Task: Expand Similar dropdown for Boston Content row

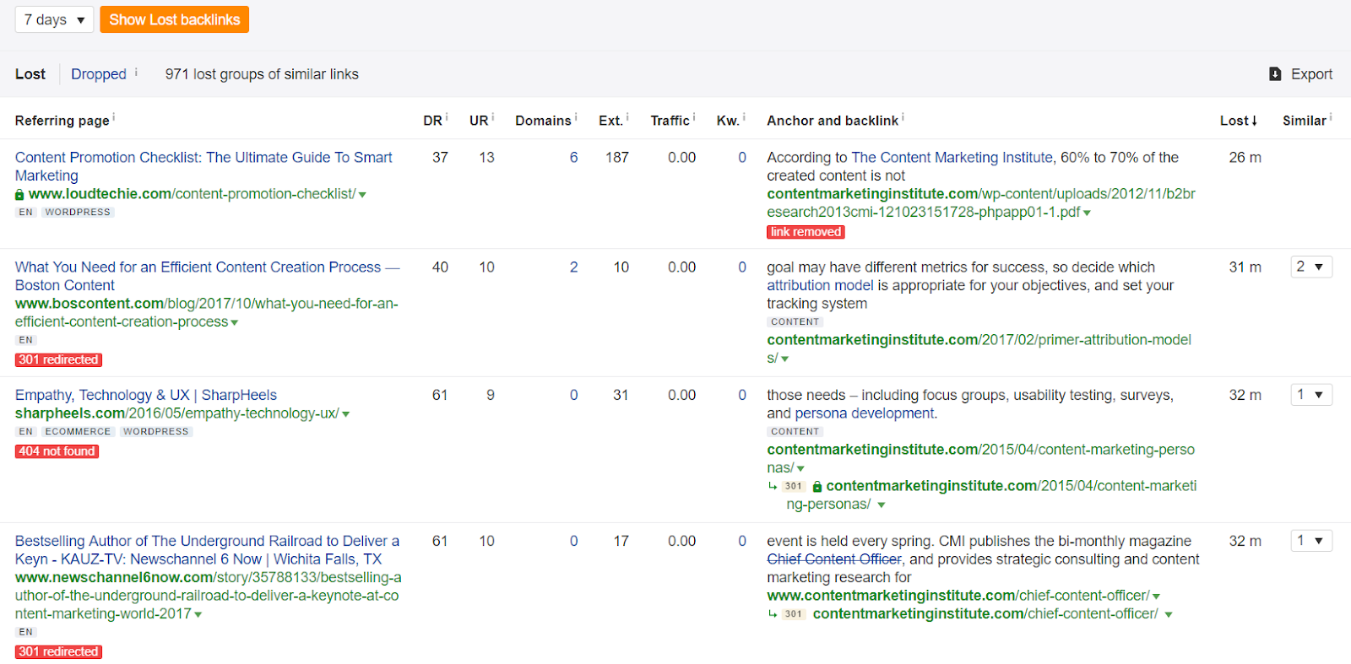Action: [x=1310, y=267]
